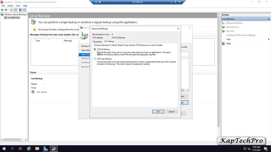This screenshot has width=271, height=152.
Task: Switch to Server Manager on the taskbar
Action: (x=45, y=149)
